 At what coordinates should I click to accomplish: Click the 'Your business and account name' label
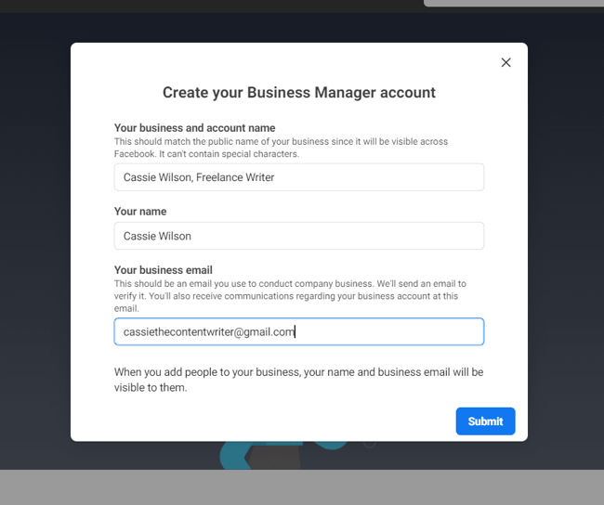[194, 128]
